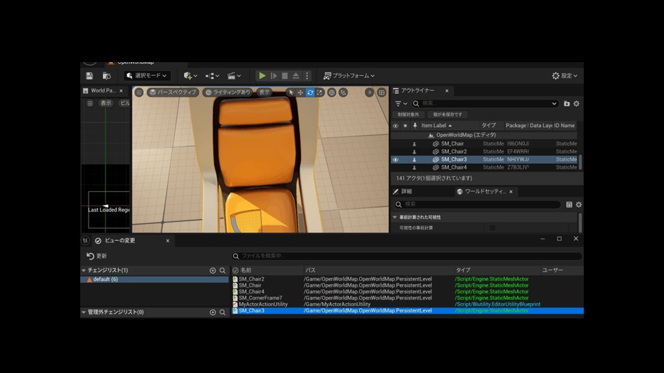This screenshot has width=664, height=373.
Task: Toggle visibility eye for SM_Chair3
Action: [396, 160]
